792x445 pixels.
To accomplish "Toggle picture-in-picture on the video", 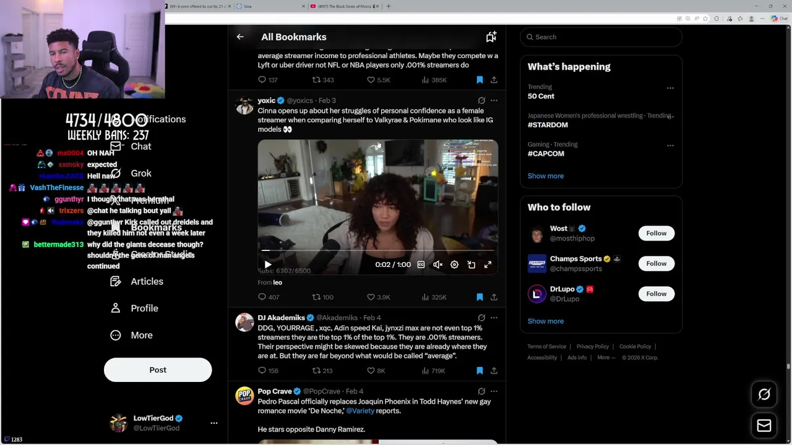I will [x=471, y=265].
